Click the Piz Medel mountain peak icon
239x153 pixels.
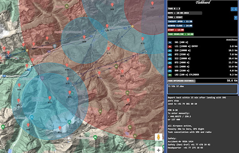[x=69, y=122]
